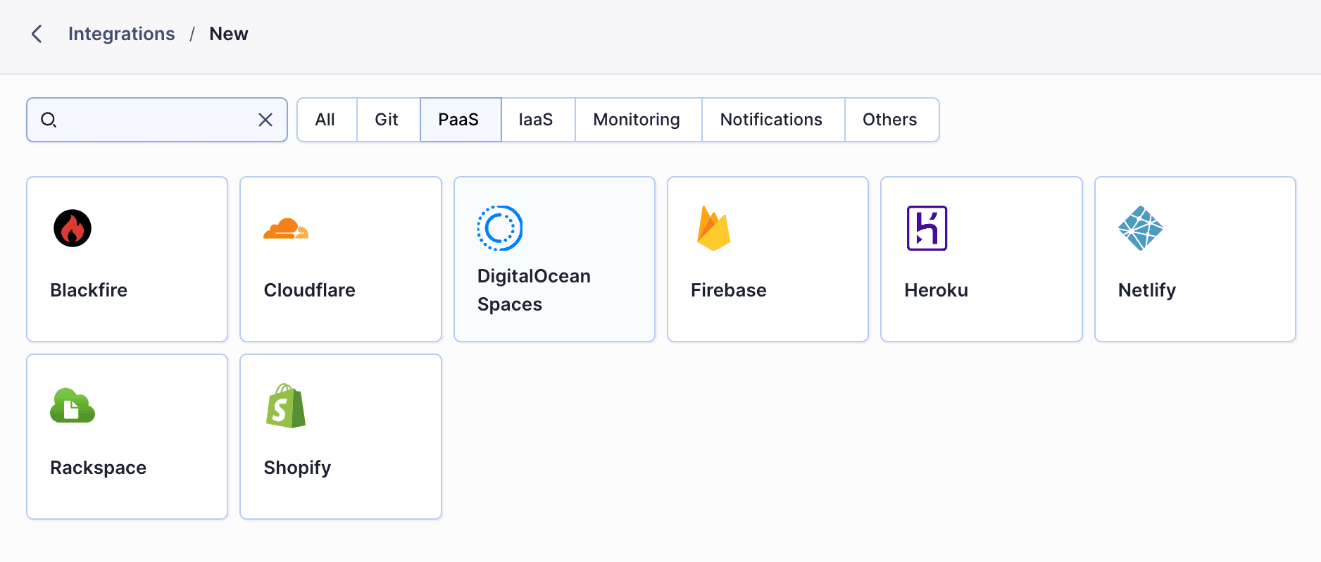
Task: Go back using the left chevron arrow
Action: 37,34
